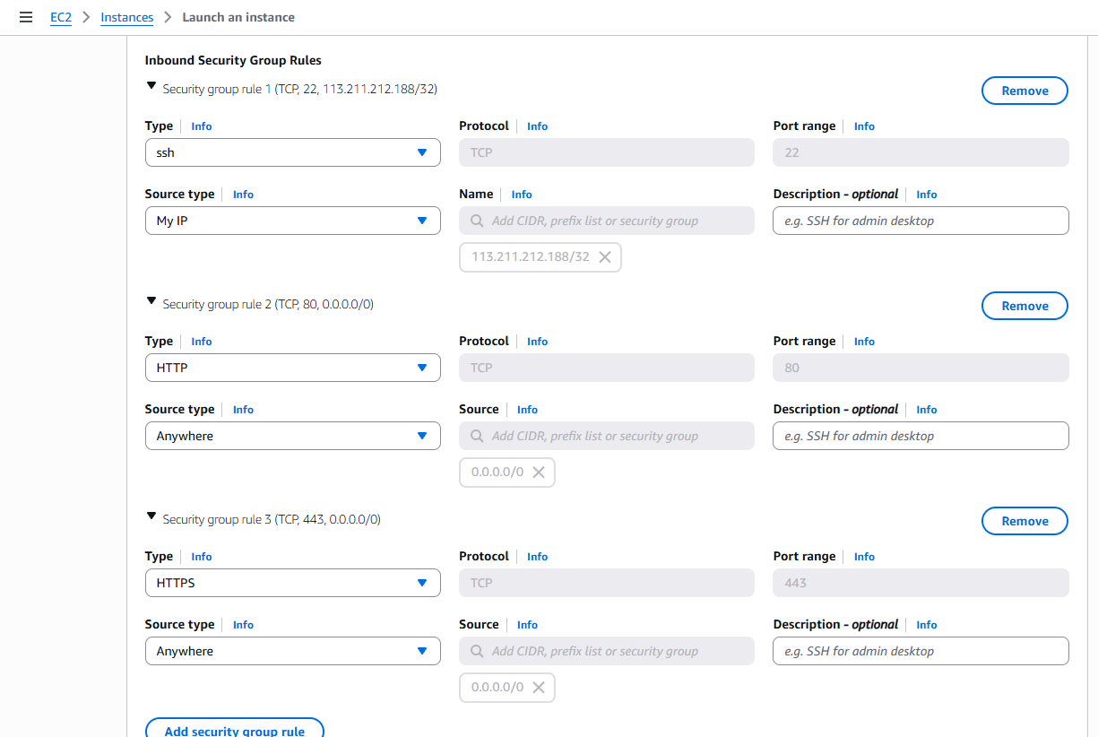Collapse Security group rule 2 section

click(x=151, y=302)
